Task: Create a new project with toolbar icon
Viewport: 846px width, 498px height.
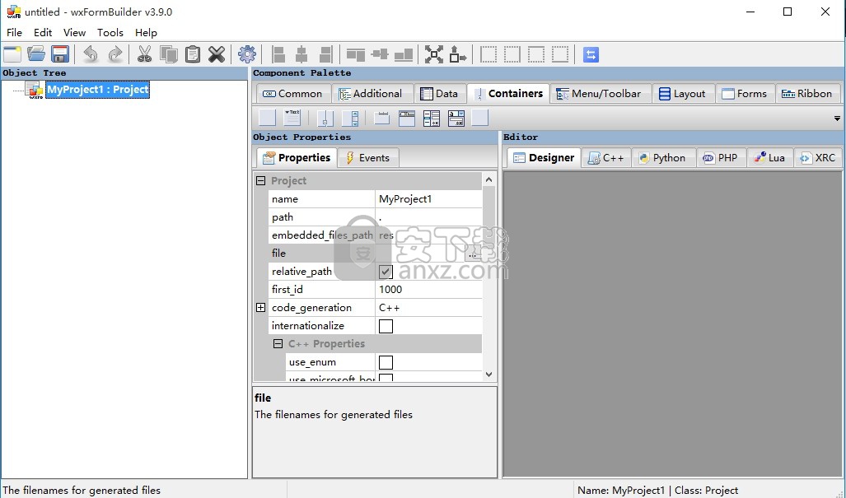Action: pyautogui.click(x=12, y=54)
